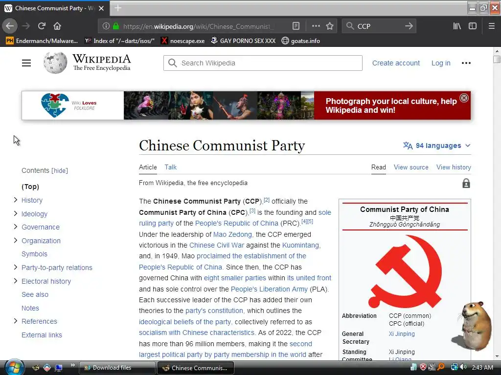Open Wikipedia main menu hamburger icon
This screenshot has width=501, height=375.
point(26,63)
